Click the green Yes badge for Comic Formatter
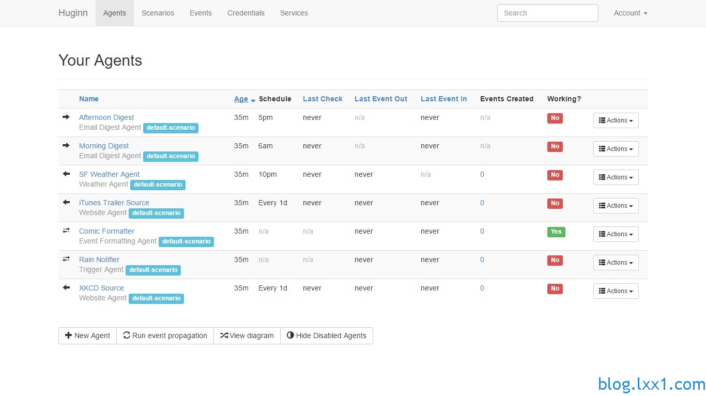The image size is (706, 396). pyautogui.click(x=556, y=232)
